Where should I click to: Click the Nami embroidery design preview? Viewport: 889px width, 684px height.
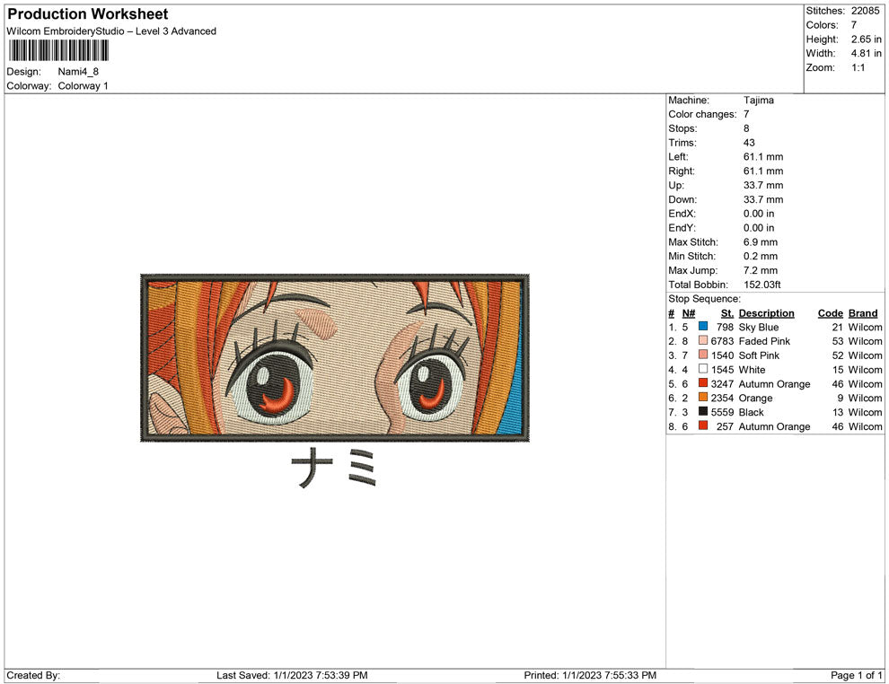(335, 358)
